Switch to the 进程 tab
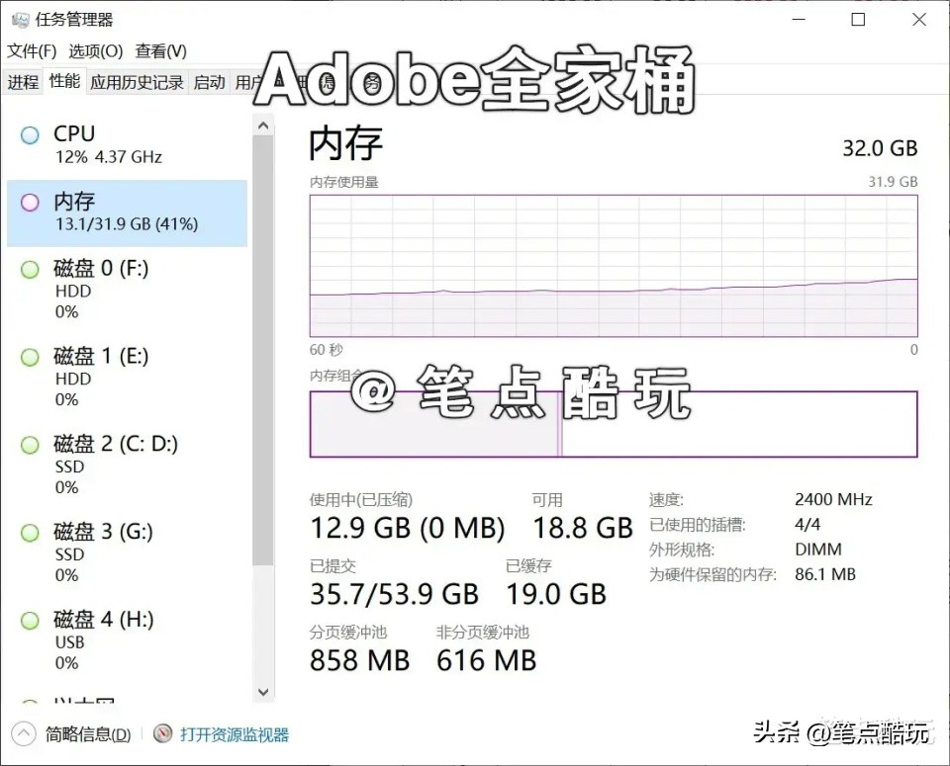The height and width of the screenshot is (766, 950). click(22, 82)
